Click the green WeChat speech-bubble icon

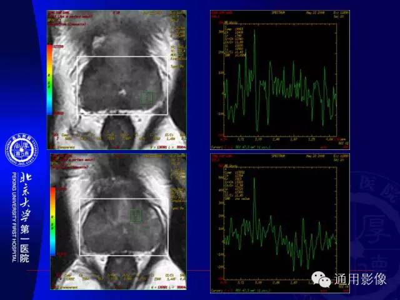coord(321,279)
